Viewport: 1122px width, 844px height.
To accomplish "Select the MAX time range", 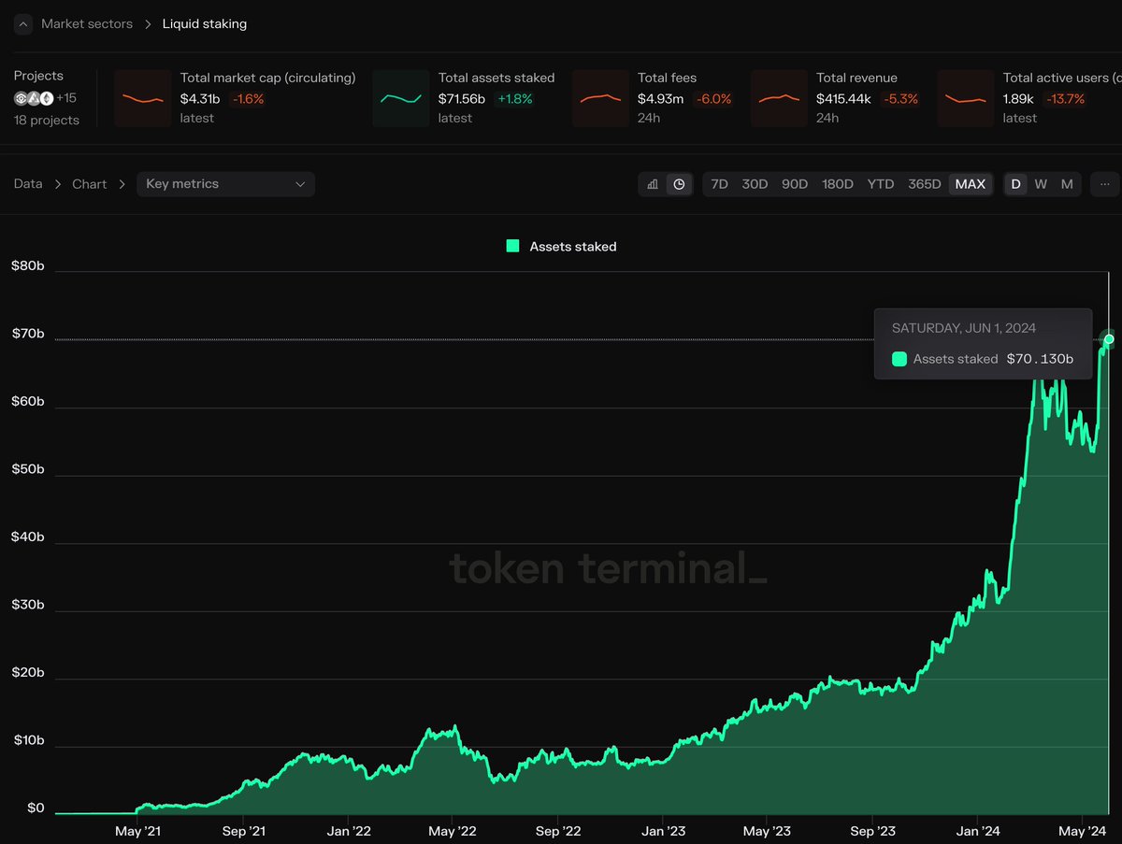I will 971,184.
